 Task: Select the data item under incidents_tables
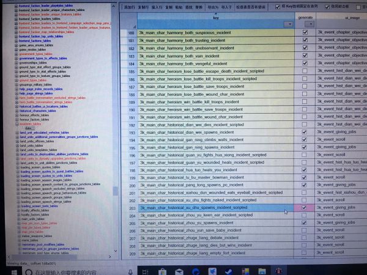click(x=29, y=128)
